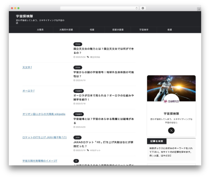Screen dimensions: 210x178
Task: Click the browser address bar
Action: [100, 8]
